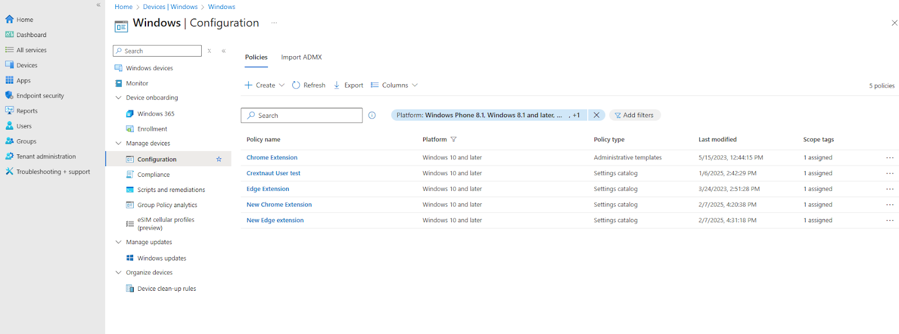Click the filter icon on Platform column
The width and height of the screenshot is (899, 334).
[x=453, y=139]
